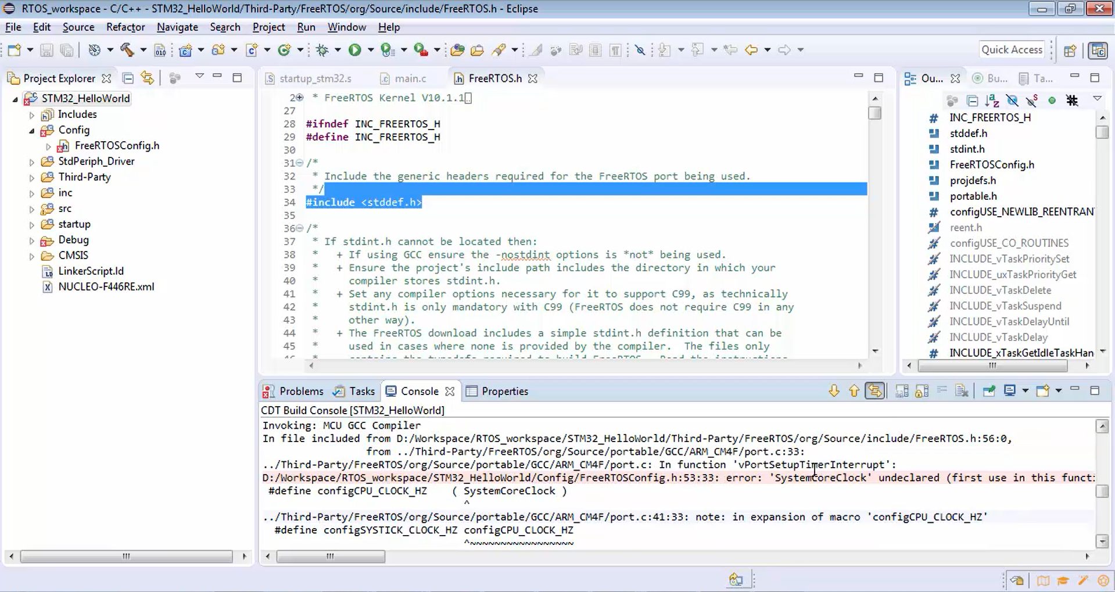
Task: Click the New C++ Class icon
Action: point(284,50)
